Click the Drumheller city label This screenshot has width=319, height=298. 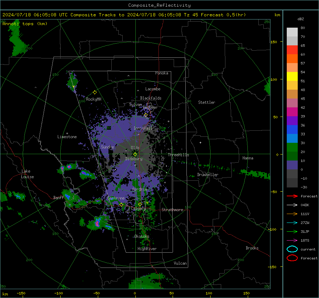pos(208,175)
